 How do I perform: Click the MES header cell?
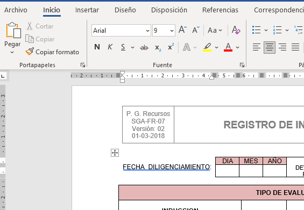251,161
